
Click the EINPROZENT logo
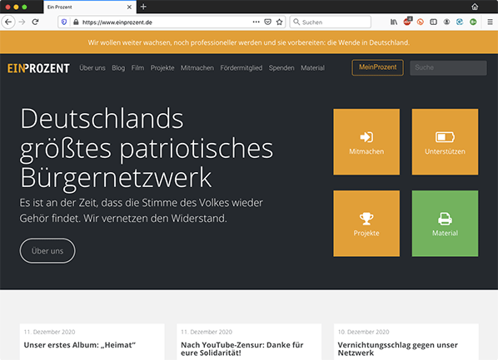pos(38,68)
